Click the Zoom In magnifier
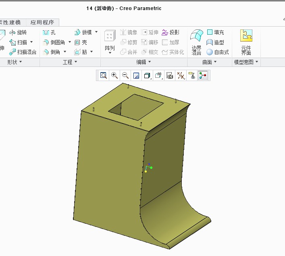Screen dimensions: 285x256 (x=114, y=75)
